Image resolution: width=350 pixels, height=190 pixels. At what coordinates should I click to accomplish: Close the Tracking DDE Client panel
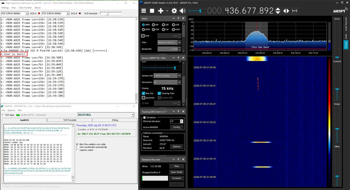click(183, 112)
